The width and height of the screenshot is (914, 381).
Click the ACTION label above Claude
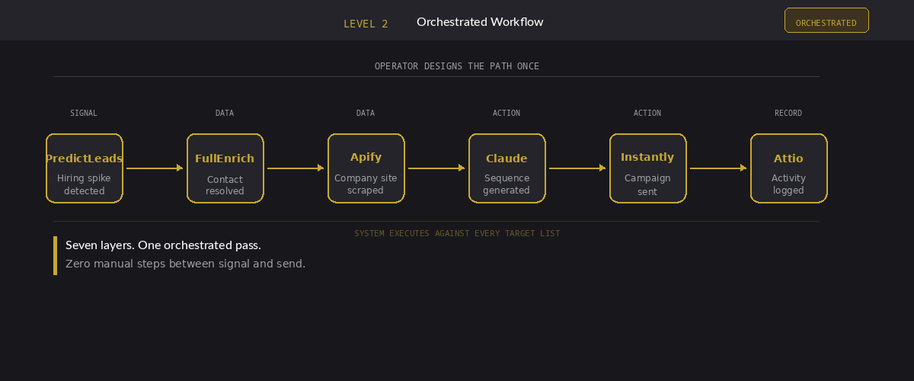click(507, 113)
